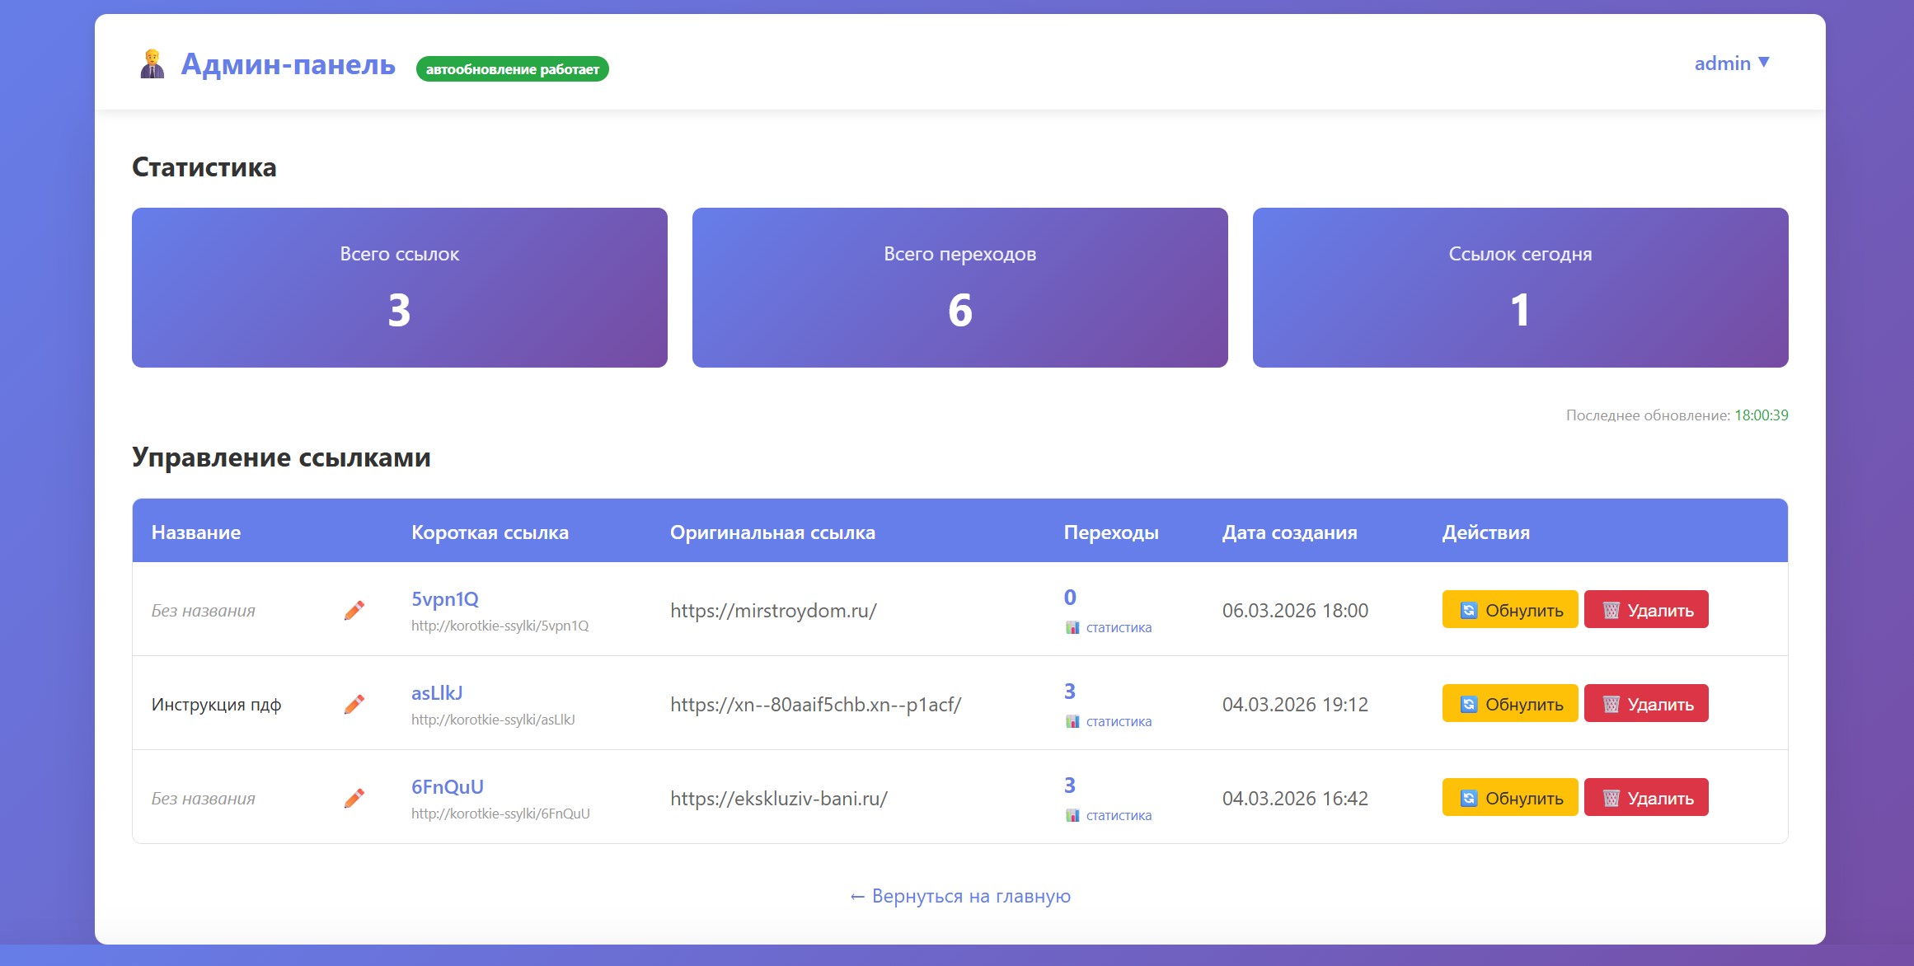Click Вернуться на главную link
This screenshot has width=1914, height=966.
959,896
